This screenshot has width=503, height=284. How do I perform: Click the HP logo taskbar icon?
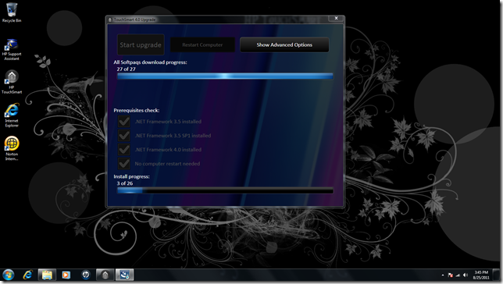(86, 275)
